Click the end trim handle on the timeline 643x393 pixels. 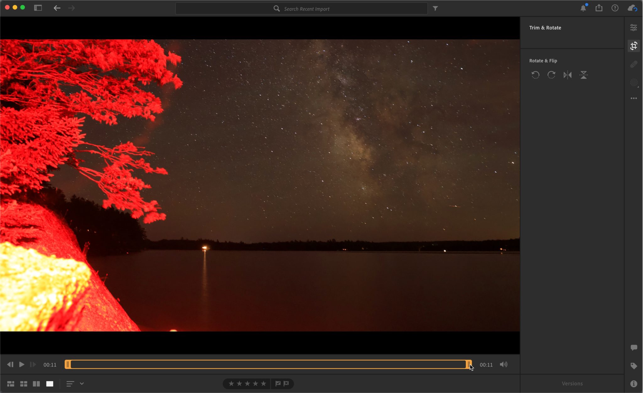coord(469,364)
